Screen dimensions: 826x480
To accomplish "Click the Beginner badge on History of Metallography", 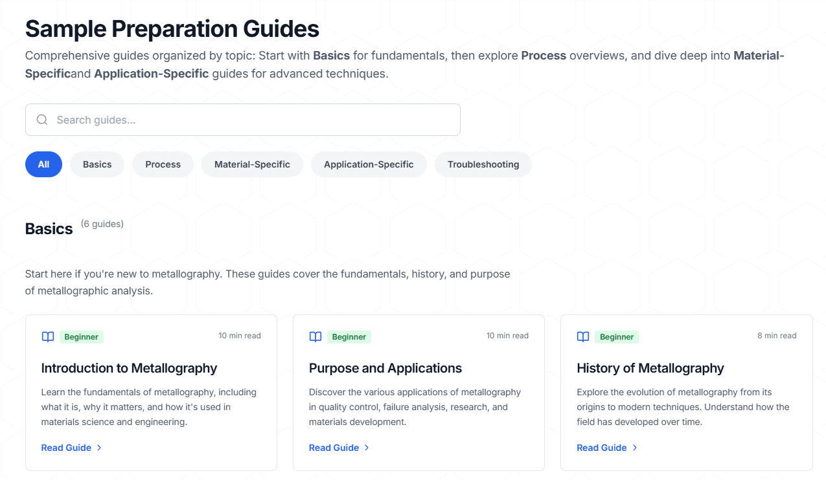I will pos(616,336).
